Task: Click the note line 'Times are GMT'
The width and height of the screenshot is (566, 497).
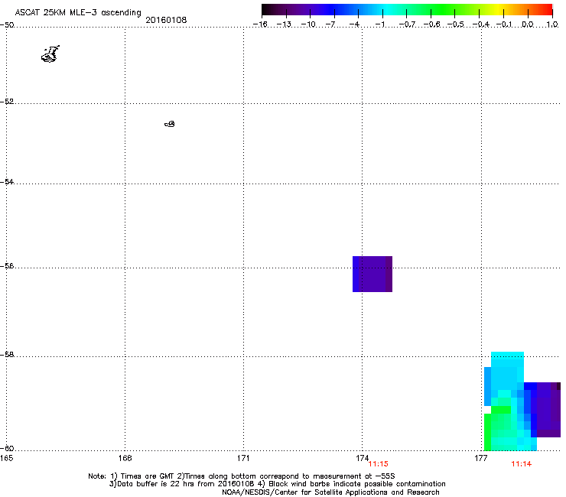Action: point(242,476)
